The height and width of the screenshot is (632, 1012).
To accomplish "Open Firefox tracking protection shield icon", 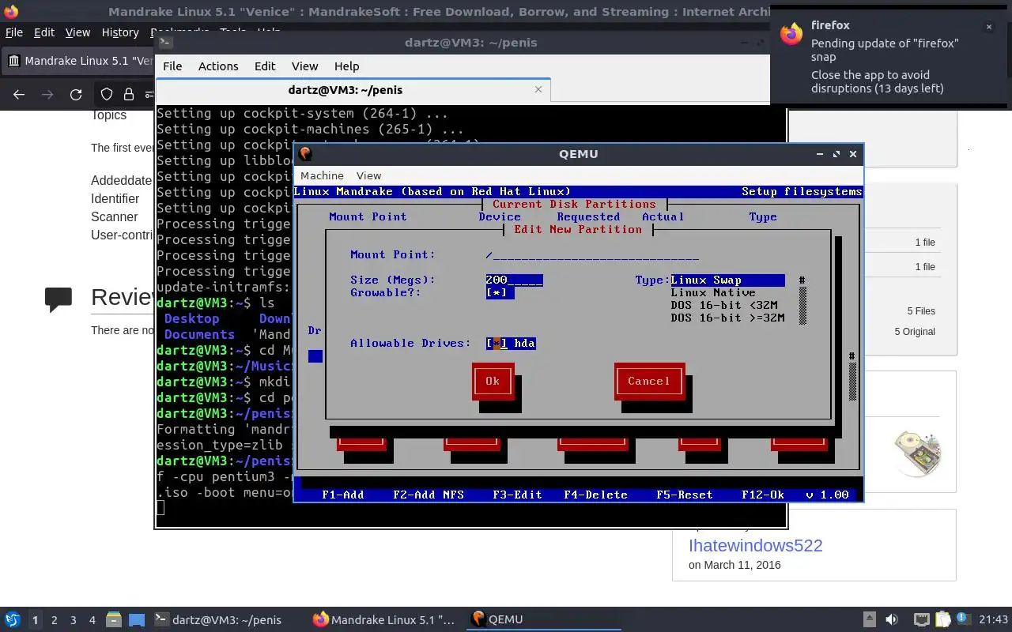I will [107, 95].
